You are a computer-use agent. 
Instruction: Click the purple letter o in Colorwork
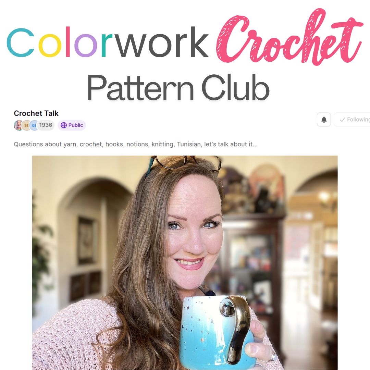coord(86,46)
